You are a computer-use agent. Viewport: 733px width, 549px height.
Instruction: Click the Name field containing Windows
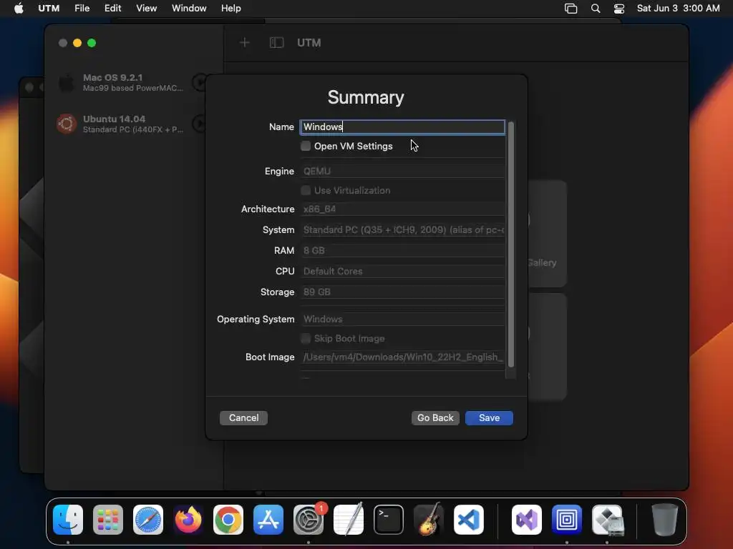(402, 127)
